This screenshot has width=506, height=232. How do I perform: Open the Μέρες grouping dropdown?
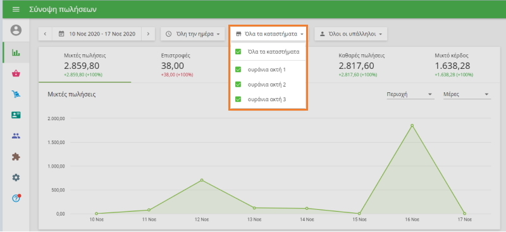point(467,95)
